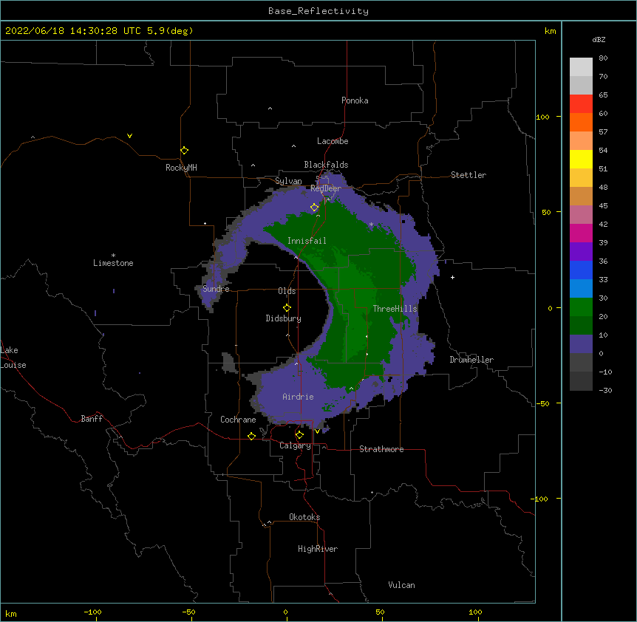Click the ThreeHills city label
This screenshot has width=637, height=622.
[395, 309]
